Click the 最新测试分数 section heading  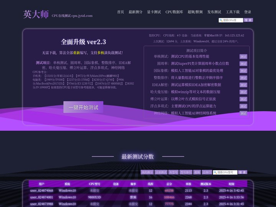pos(138,156)
